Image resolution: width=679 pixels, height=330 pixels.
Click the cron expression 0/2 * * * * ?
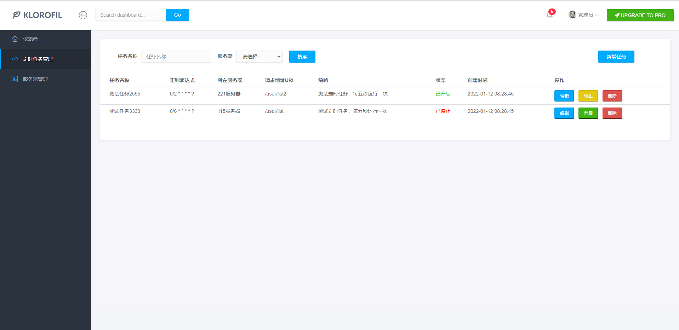point(182,94)
